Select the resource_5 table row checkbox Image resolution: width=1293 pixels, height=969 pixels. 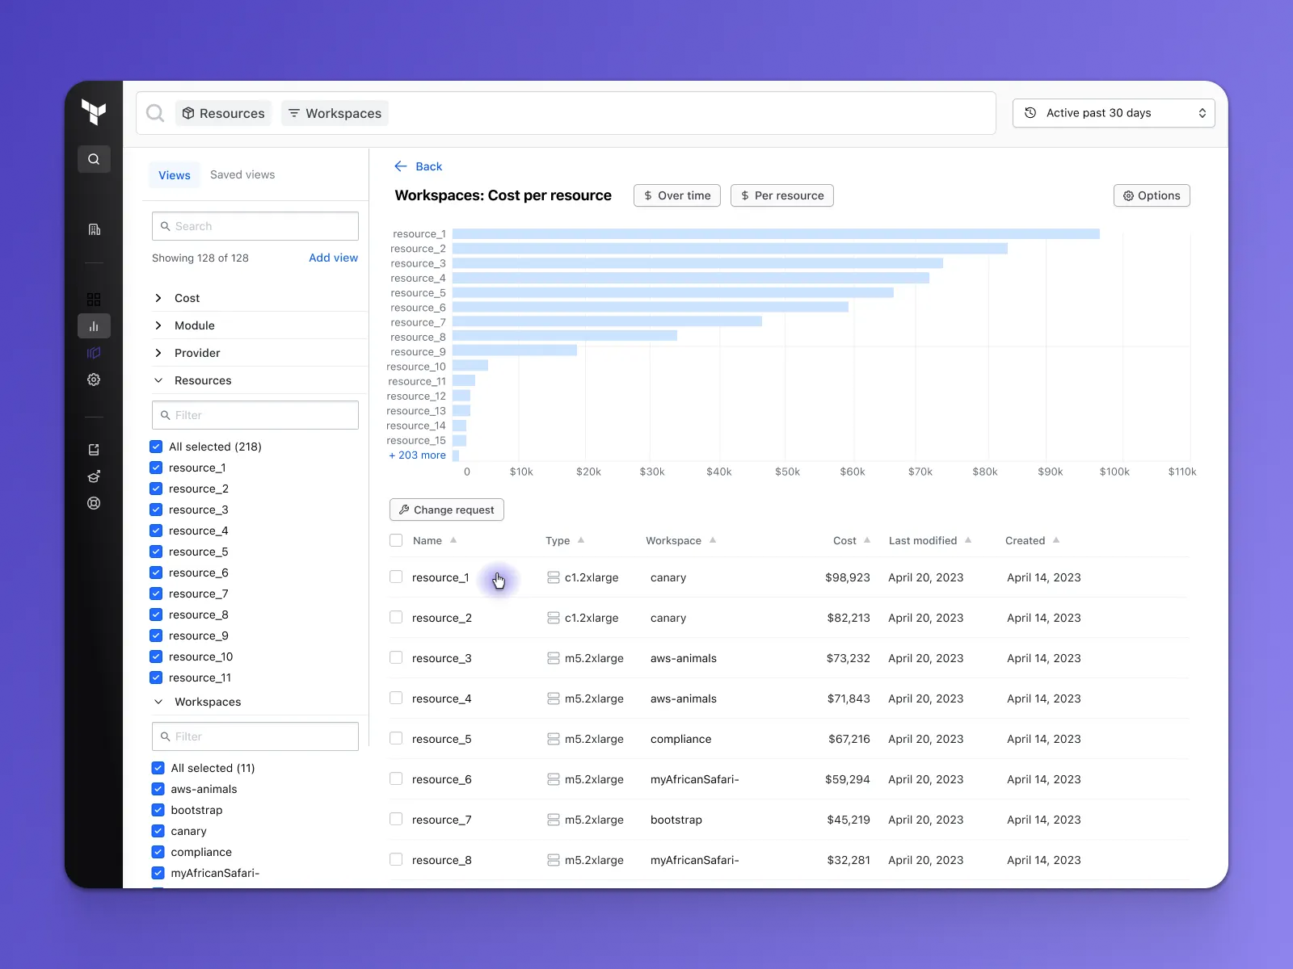396,738
